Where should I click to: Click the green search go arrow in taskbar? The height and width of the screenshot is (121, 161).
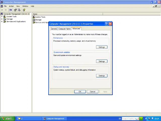(x=141, y=118)
